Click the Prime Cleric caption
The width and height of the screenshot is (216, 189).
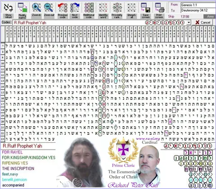(x=123, y=166)
